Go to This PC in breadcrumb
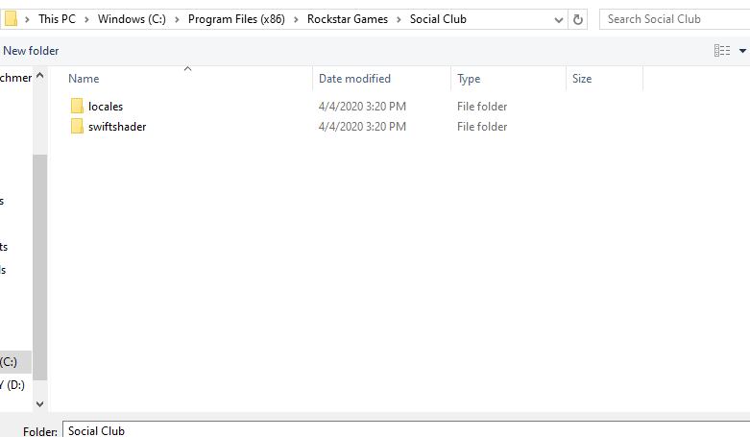 (x=57, y=19)
